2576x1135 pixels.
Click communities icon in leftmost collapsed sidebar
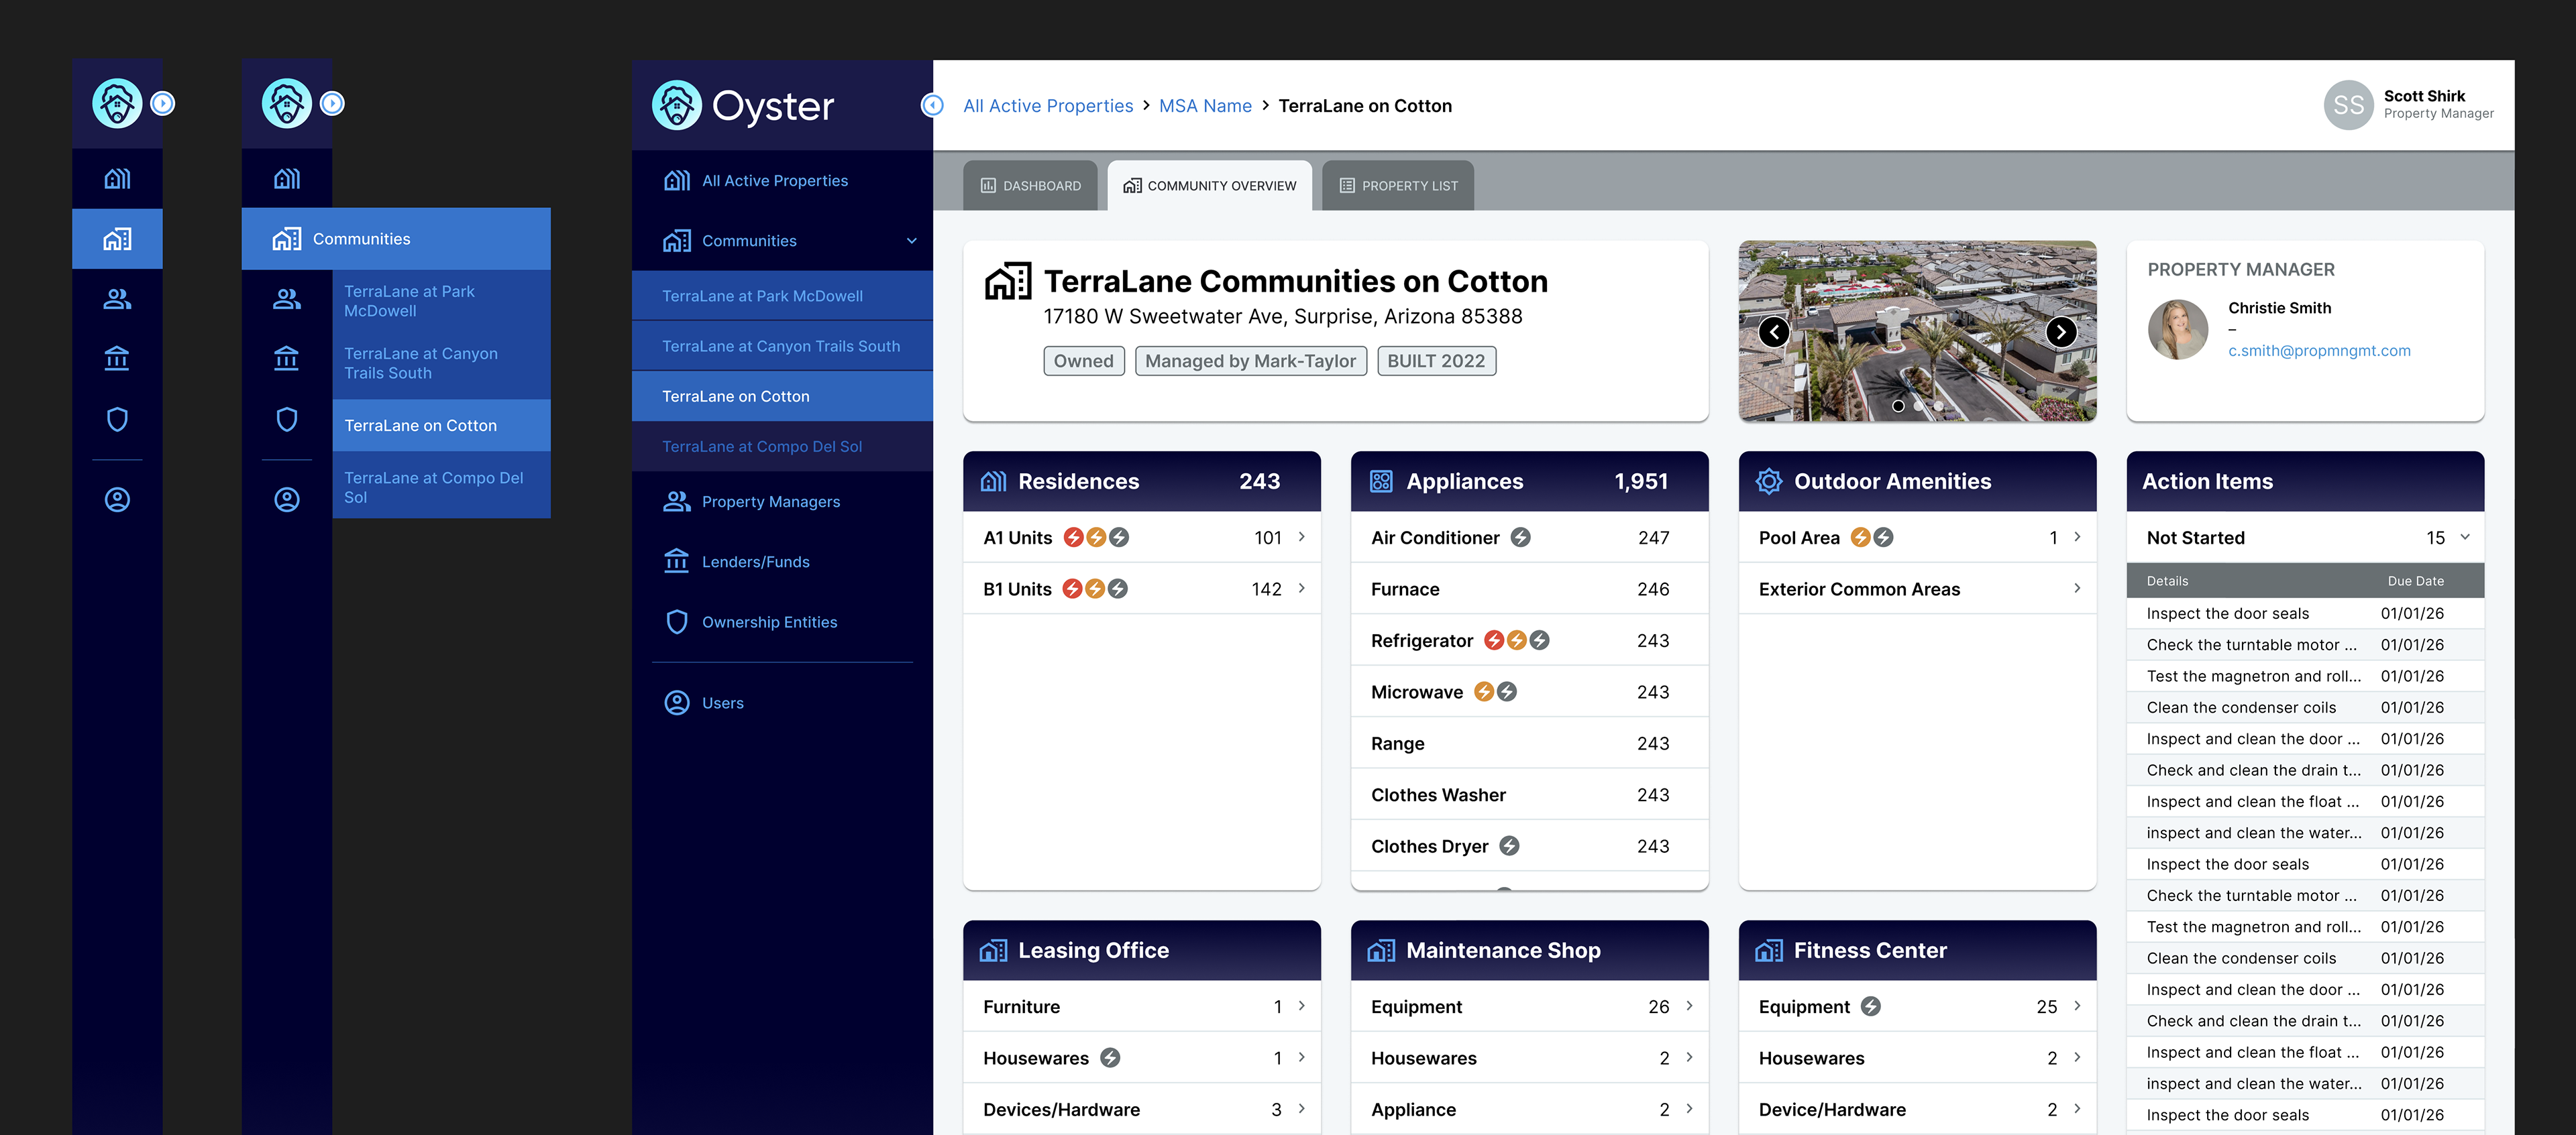click(x=117, y=239)
